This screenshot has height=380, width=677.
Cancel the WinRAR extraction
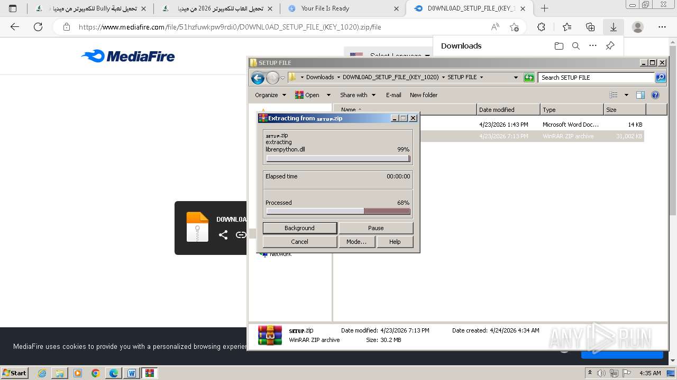(x=299, y=242)
